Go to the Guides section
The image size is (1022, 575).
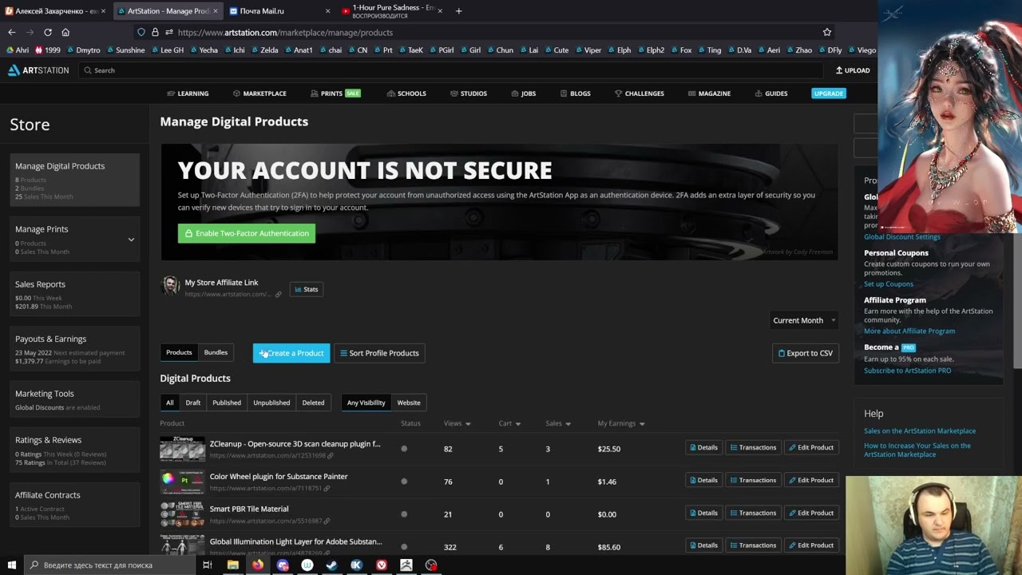coord(771,93)
